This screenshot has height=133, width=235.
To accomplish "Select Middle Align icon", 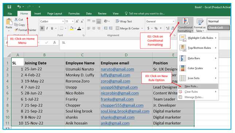I will coord(94,21).
